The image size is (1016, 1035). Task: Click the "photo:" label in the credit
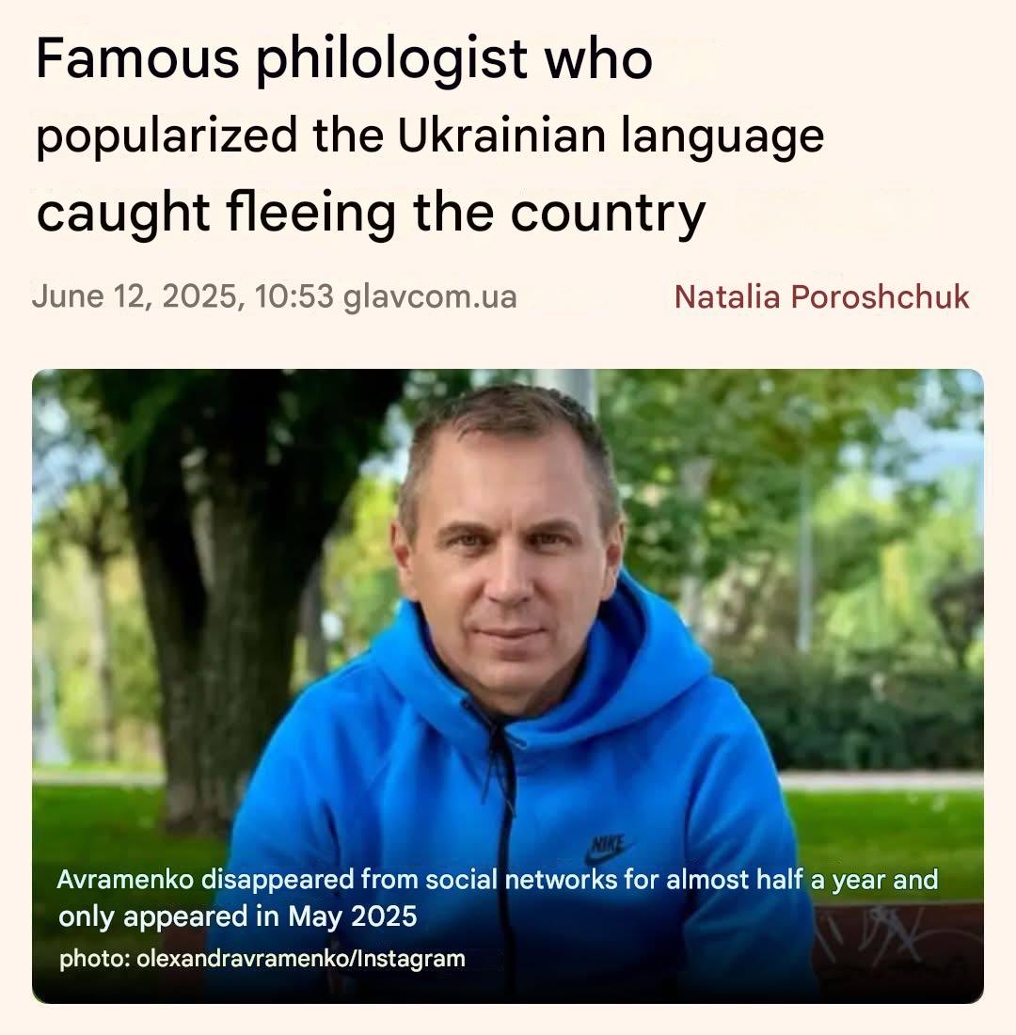pos(94,959)
